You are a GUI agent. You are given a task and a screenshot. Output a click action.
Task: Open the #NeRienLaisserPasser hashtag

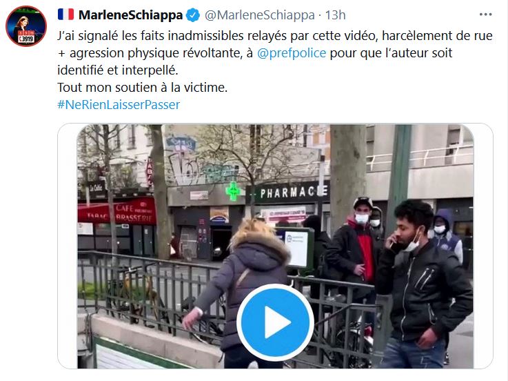[x=119, y=104]
